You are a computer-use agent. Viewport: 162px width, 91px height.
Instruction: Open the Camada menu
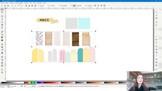pyautogui.click(x=17, y=3)
